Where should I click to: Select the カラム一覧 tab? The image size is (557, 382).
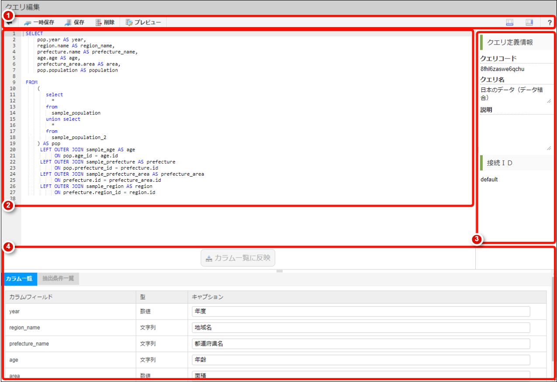pos(19,279)
